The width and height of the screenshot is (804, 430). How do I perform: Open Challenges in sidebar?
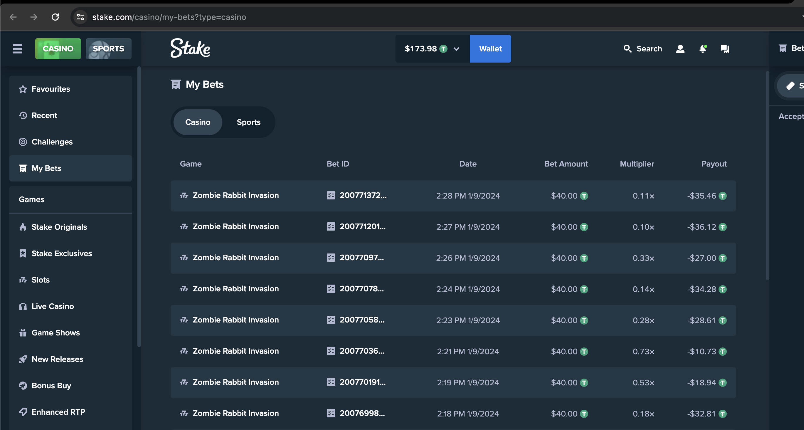(70, 142)
